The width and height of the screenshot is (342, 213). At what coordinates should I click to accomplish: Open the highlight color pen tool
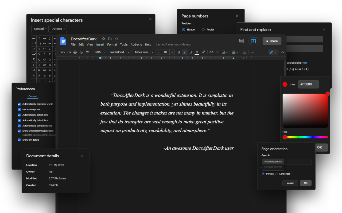coord(203,52)
